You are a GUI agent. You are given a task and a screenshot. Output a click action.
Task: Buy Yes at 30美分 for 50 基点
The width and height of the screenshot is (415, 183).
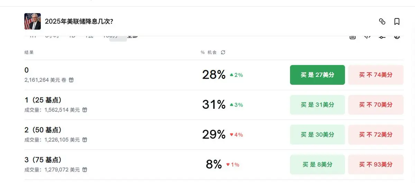pyautogui.click(x=317, y=135)
